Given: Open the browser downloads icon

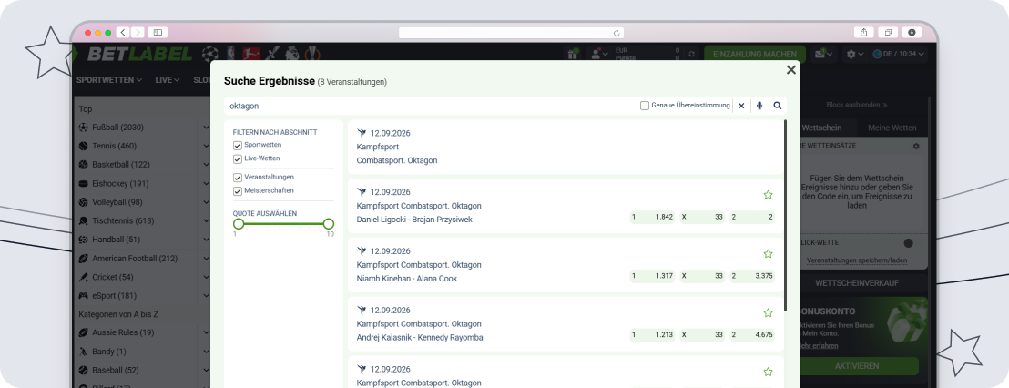Looking at the screenshot, I should (x=912, y=32).
